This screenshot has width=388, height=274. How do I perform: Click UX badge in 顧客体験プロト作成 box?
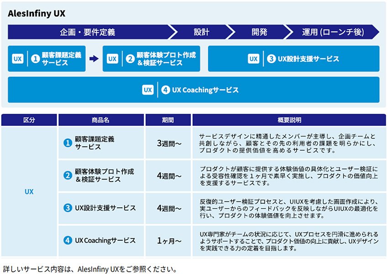[x=112, y=59]
